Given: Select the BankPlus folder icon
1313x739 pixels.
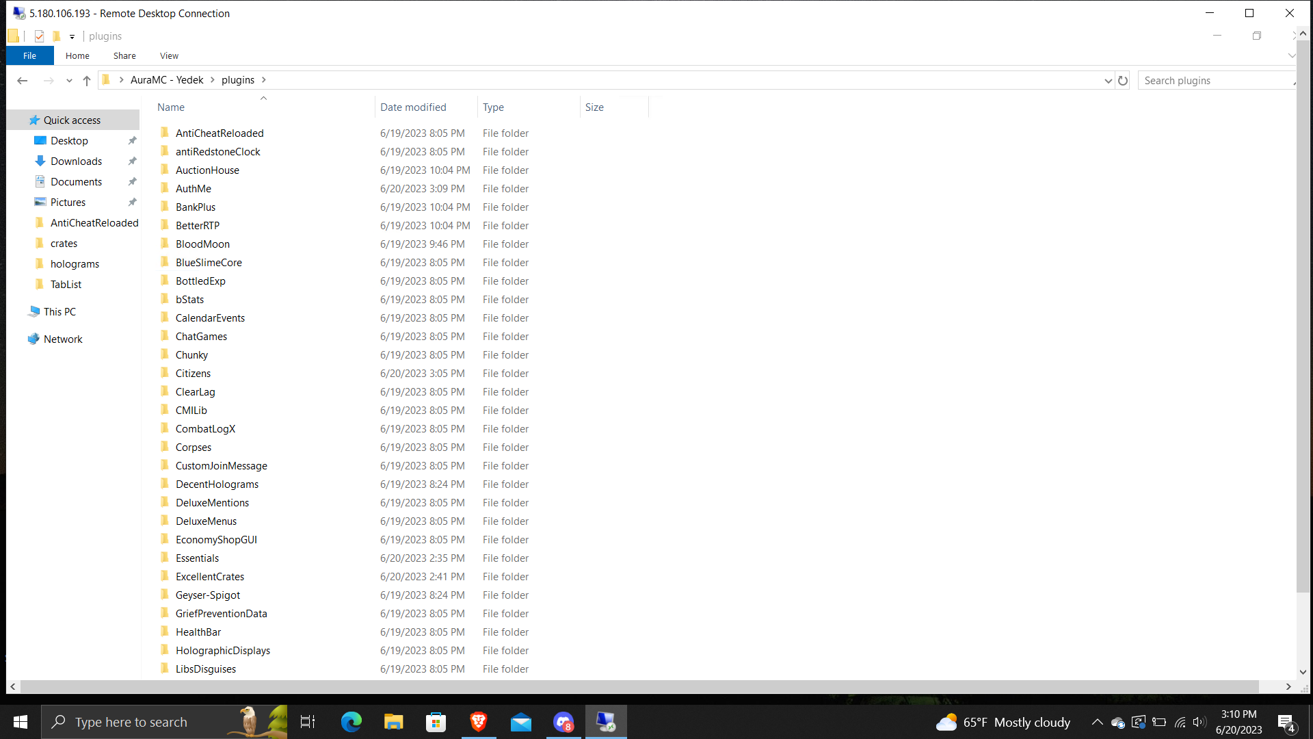Looking at the screenshot, I should 164,207.
